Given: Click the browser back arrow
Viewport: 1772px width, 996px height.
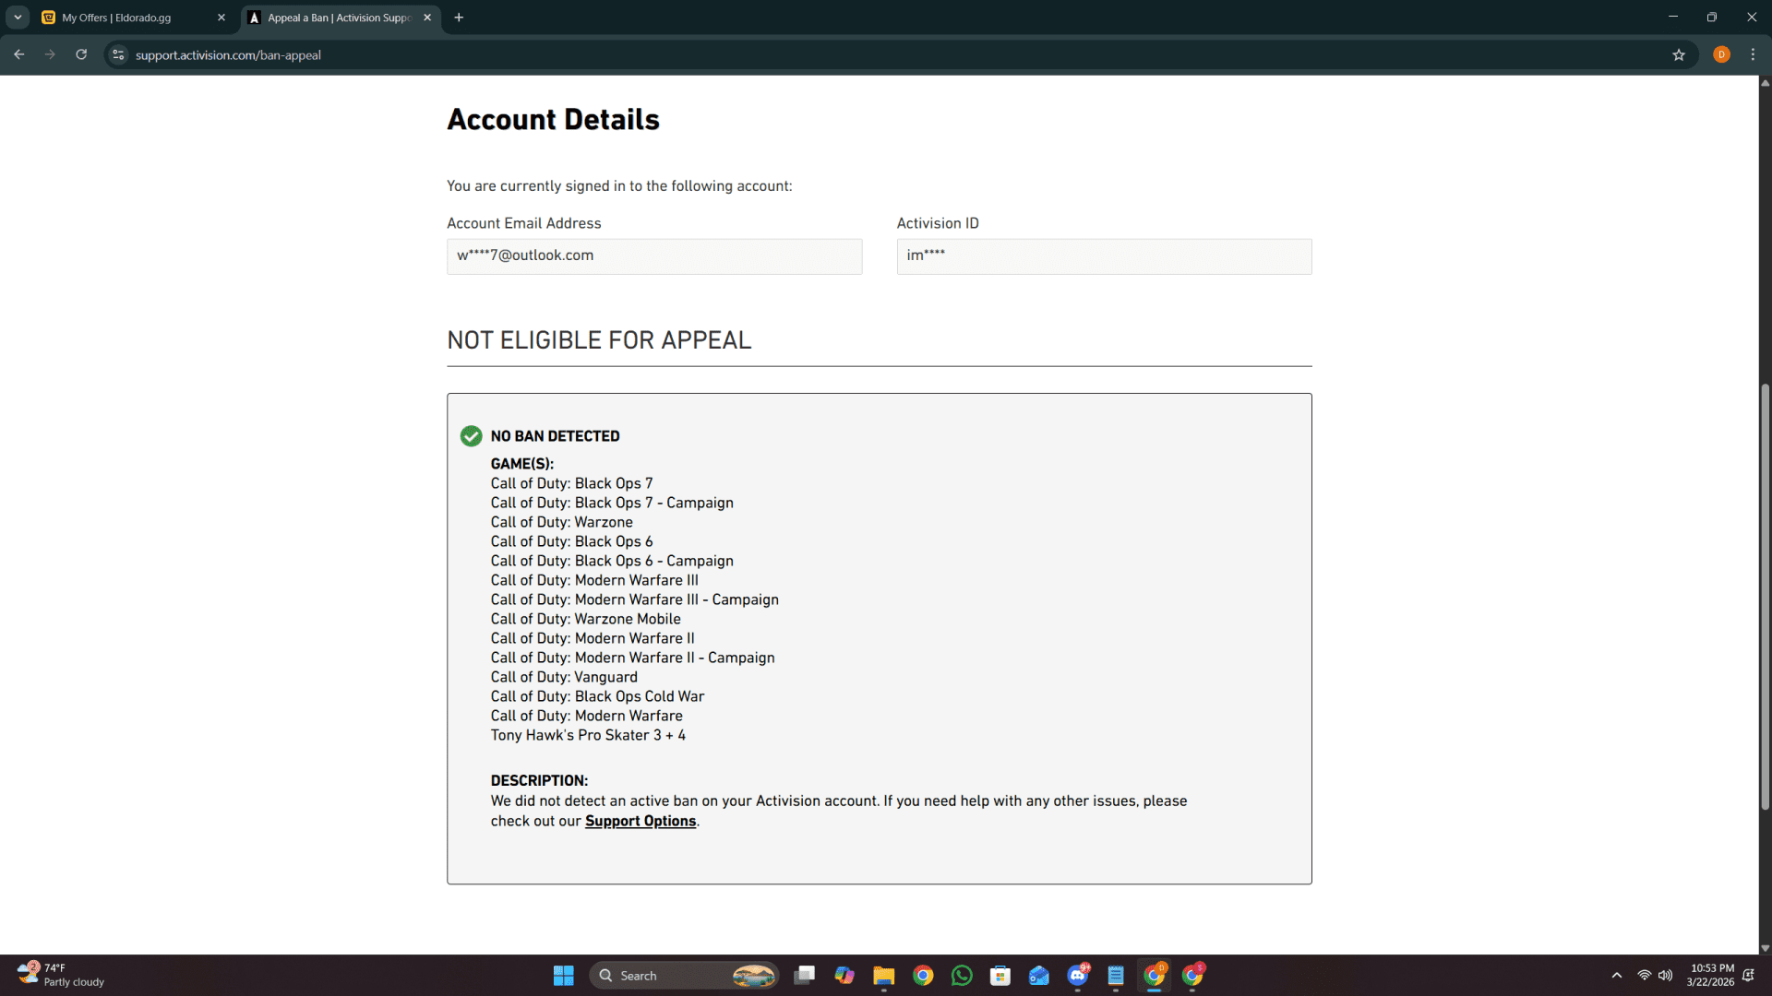Looking at the screenshot, I should [x=18, y=54].
